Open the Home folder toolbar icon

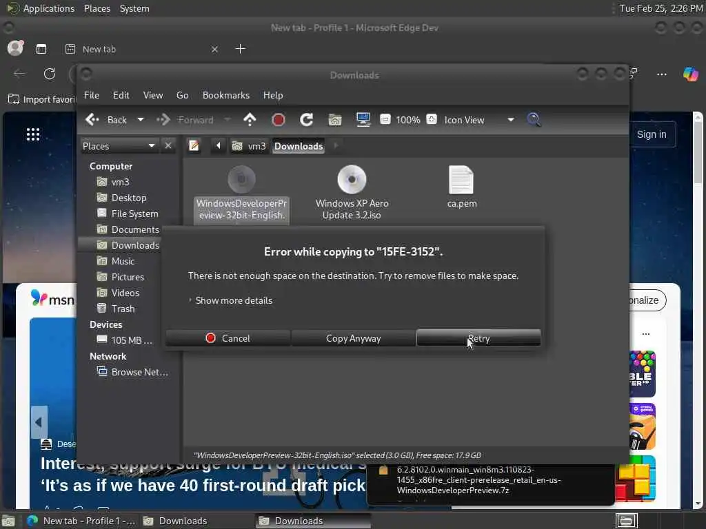coord(335,120)
